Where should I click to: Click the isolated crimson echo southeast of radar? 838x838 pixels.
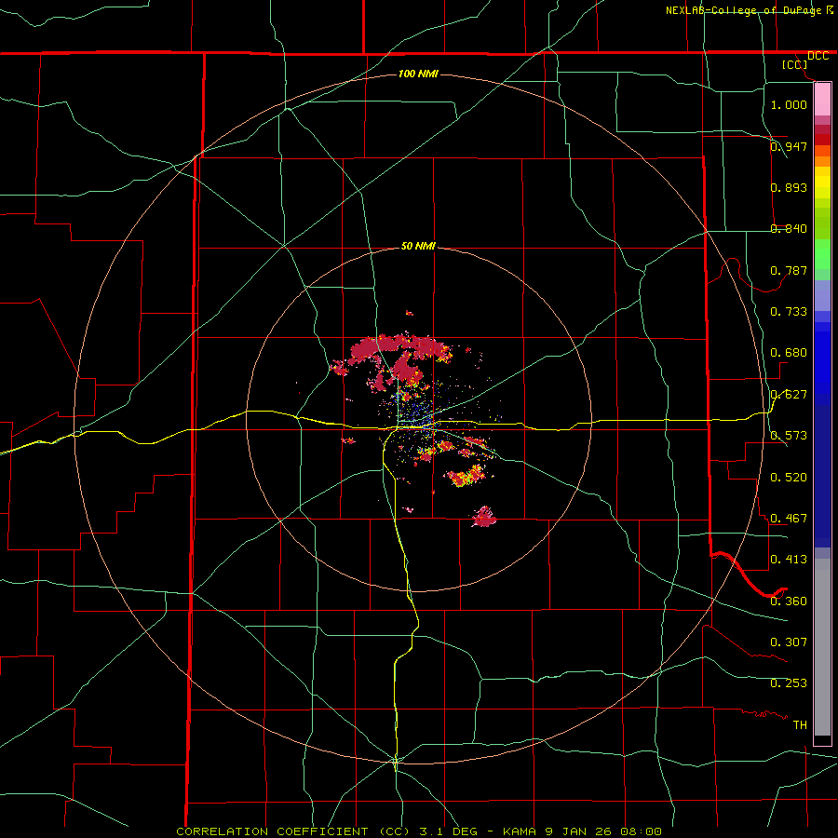pos(484,517)
